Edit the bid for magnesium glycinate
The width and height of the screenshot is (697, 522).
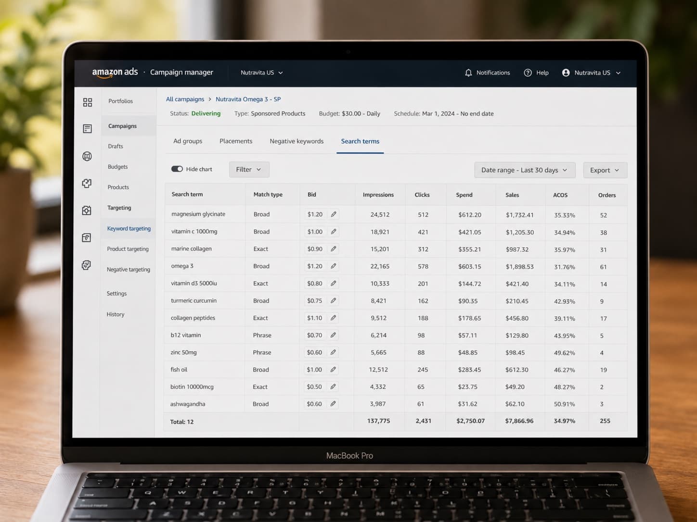click(x=334, y=214)
